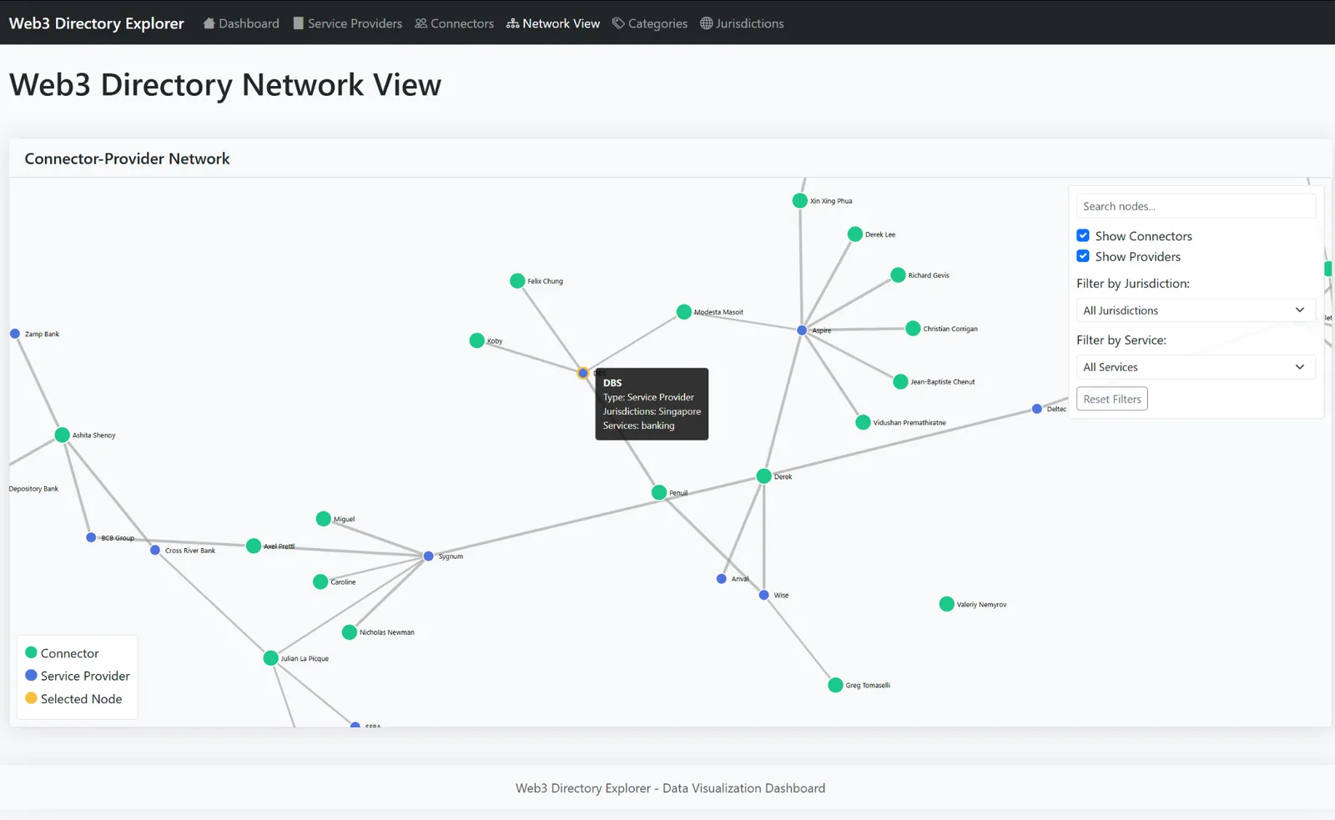Select the Zamp Bank node

pos(14,334)
